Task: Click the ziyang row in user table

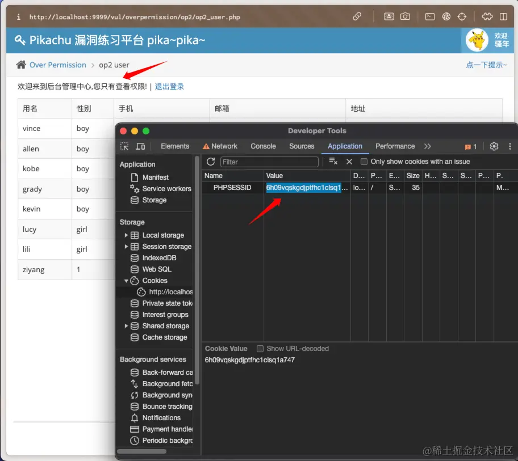Action: [66, 269]
